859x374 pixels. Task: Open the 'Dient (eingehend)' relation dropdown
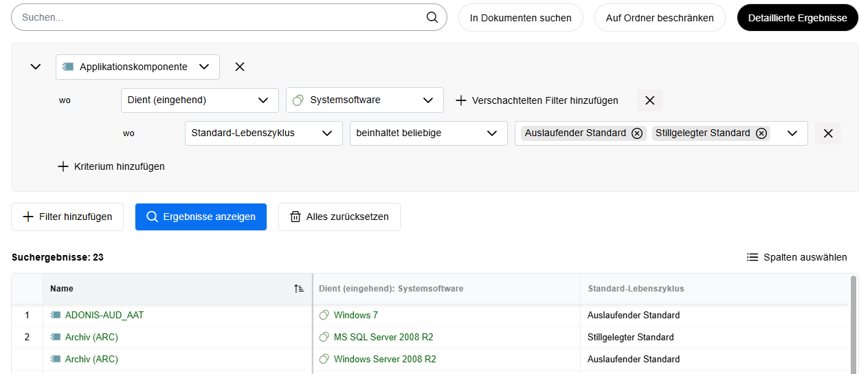click(199, 100)
